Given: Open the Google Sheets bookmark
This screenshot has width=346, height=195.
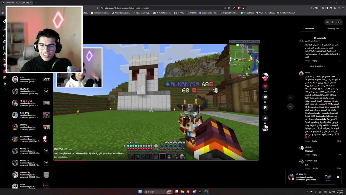Looking at the screenshot, I should click(247, 13).
